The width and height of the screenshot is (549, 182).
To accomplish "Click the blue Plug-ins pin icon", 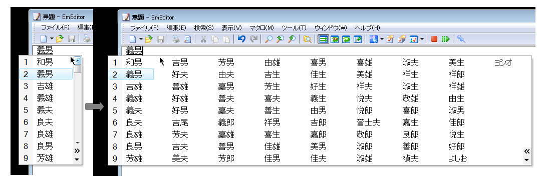I will [x=461, y=39].
